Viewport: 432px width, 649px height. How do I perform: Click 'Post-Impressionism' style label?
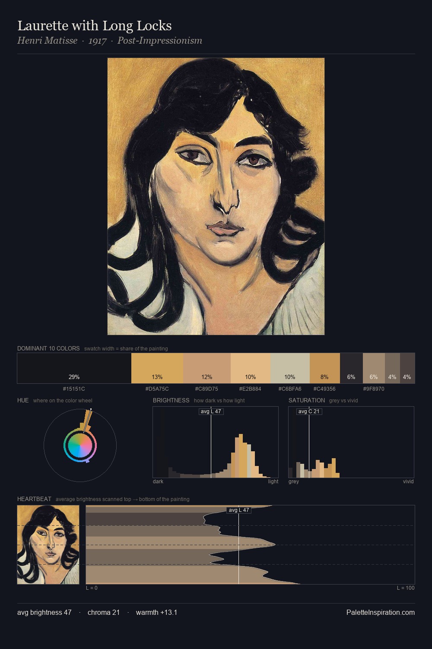coord(160,41)
